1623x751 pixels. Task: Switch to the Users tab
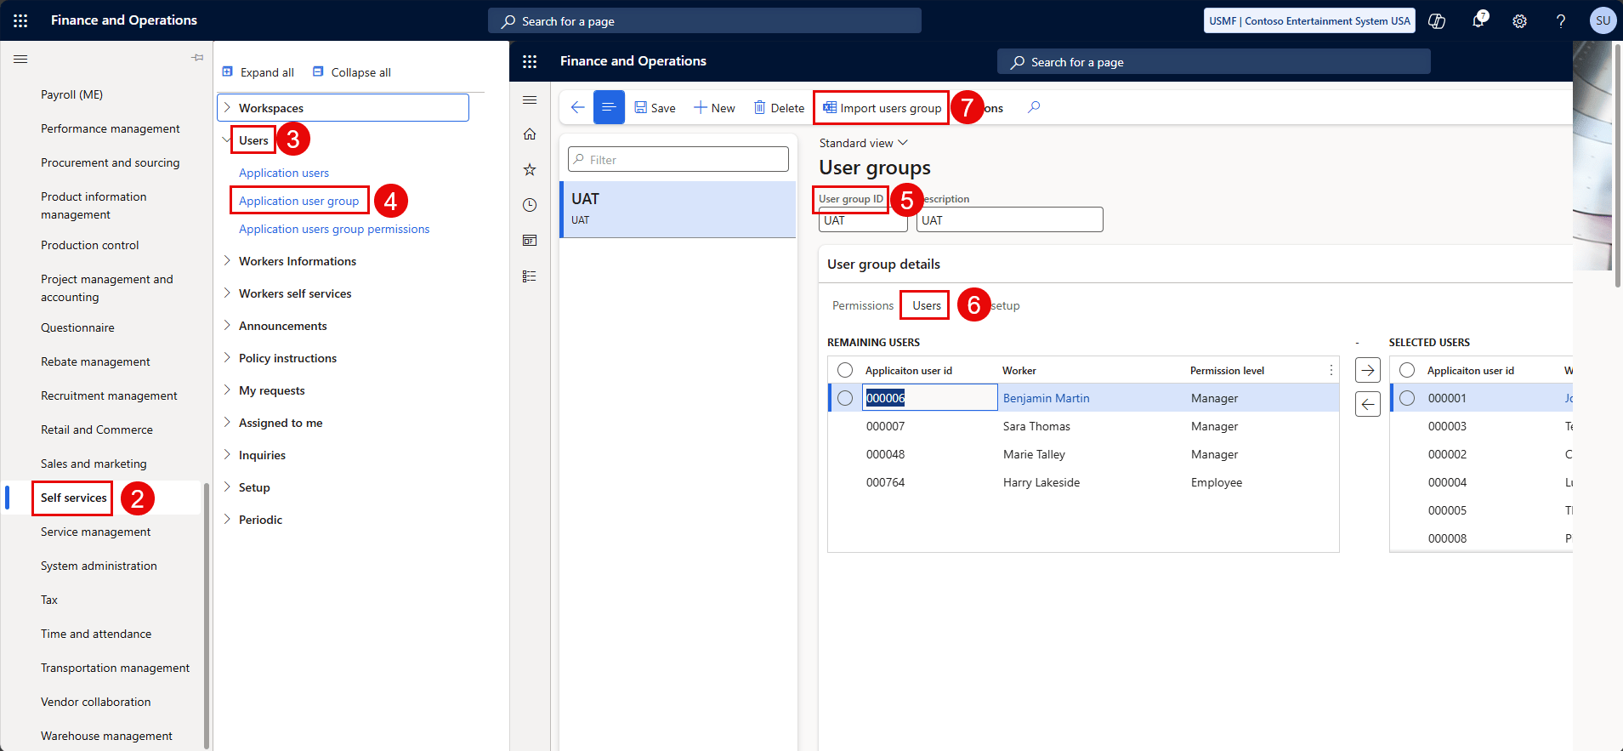point(926,305)
